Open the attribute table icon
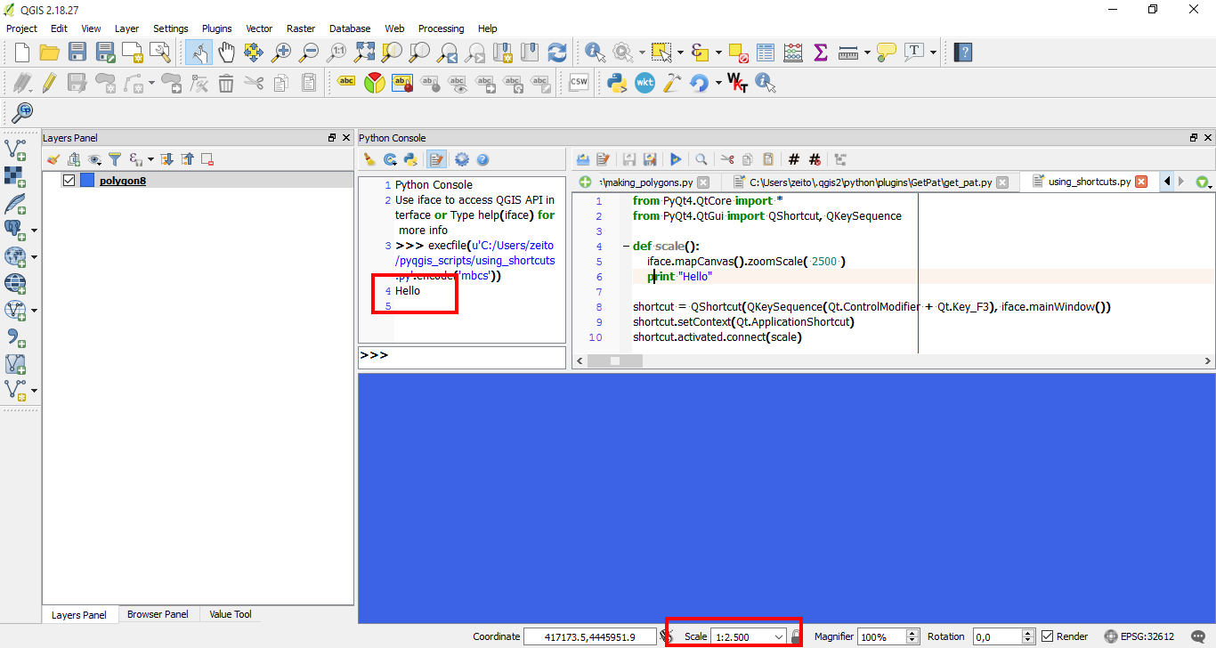 click(766, 53)
